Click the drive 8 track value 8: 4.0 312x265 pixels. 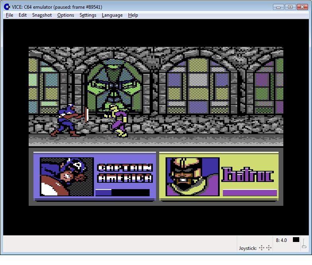pos(281,240)
